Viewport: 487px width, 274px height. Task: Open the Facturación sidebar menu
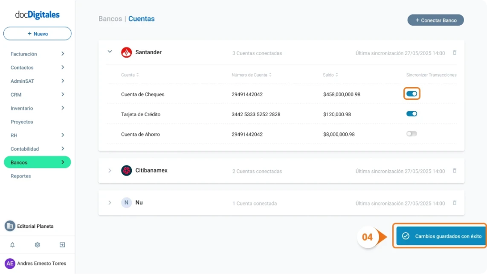[x=37, y=54]
